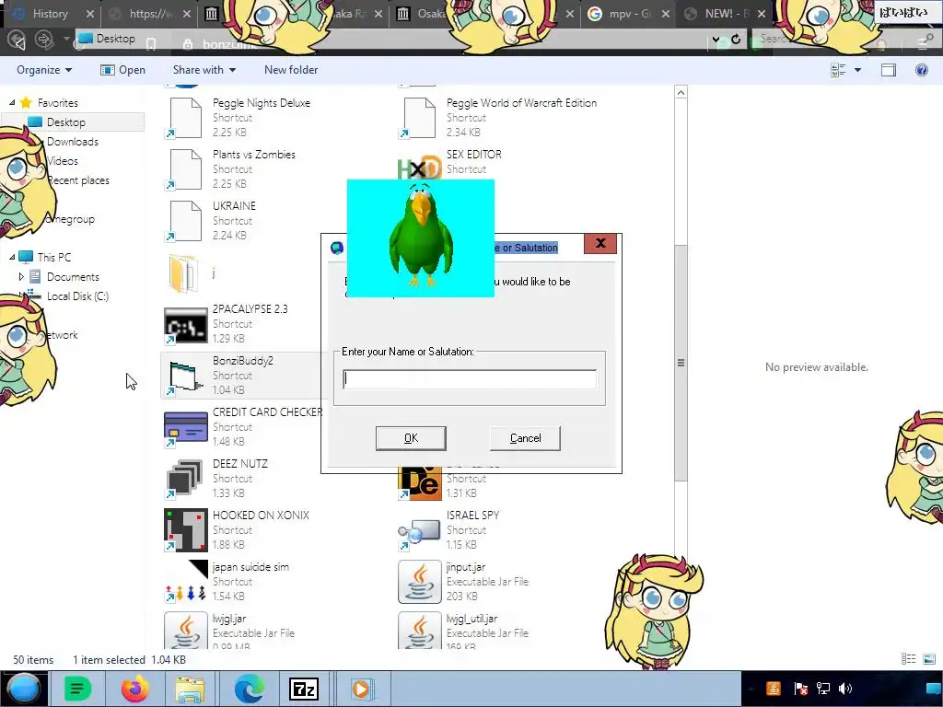Click the network tray icon
The height and width of the screenshot is (707, 943).
click(822, 689)
